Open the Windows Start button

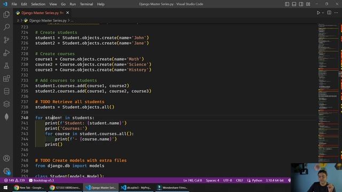click(x=5, y=188)
